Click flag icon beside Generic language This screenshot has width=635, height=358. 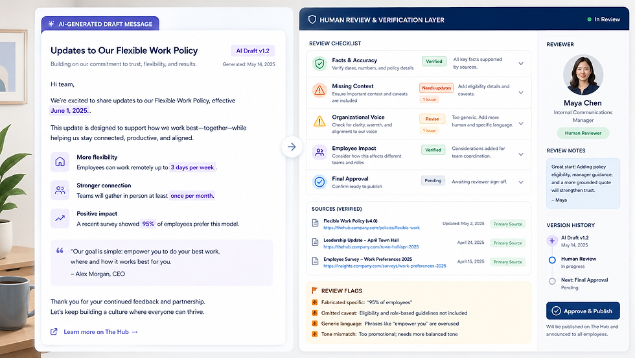click(x=315, y=323)
